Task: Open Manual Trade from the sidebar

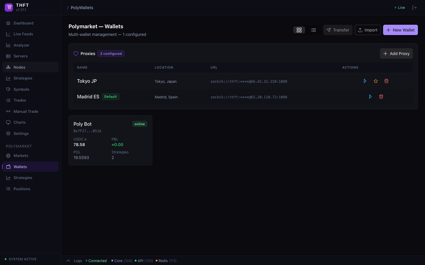Action: tap(9, 111)
